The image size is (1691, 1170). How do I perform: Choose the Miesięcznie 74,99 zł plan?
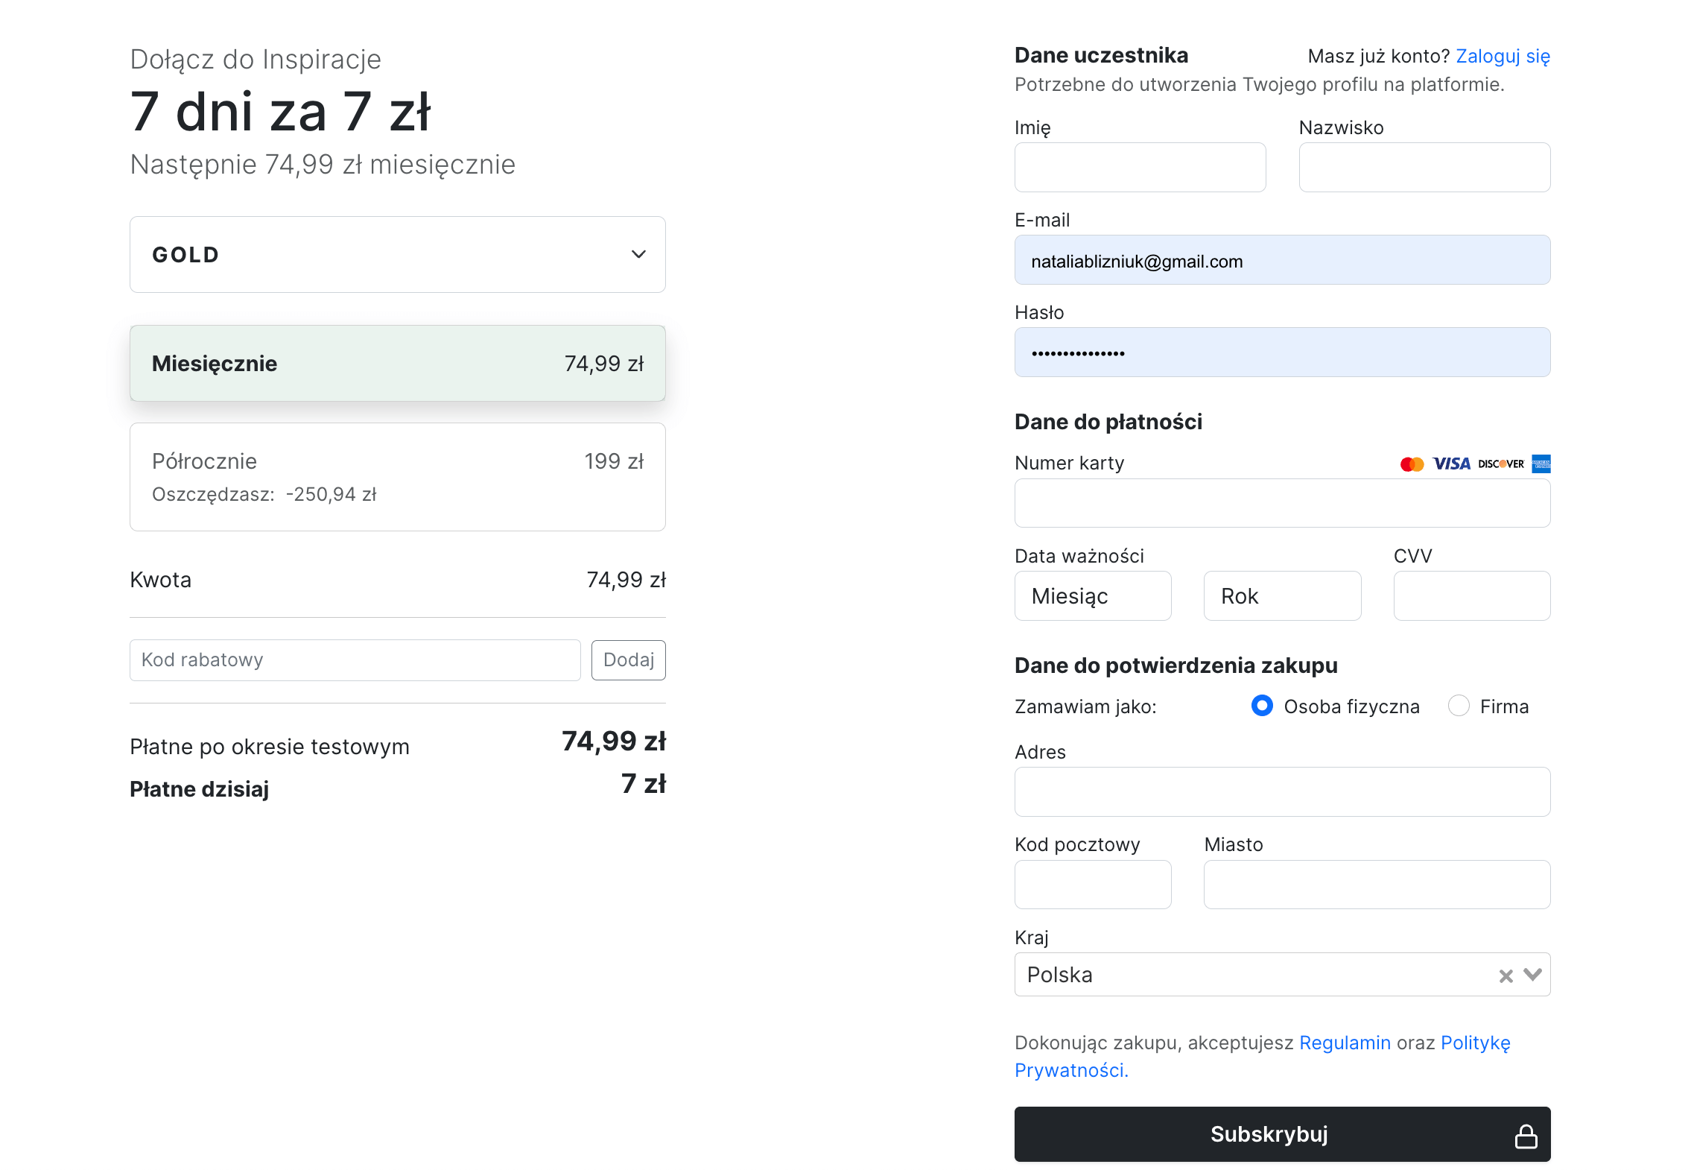coord(397,364)
